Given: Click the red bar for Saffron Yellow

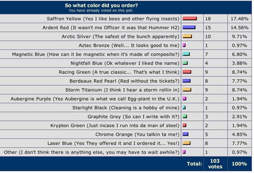Looking at the screenshot, I should pyautogui.click(x=190, y=18).
